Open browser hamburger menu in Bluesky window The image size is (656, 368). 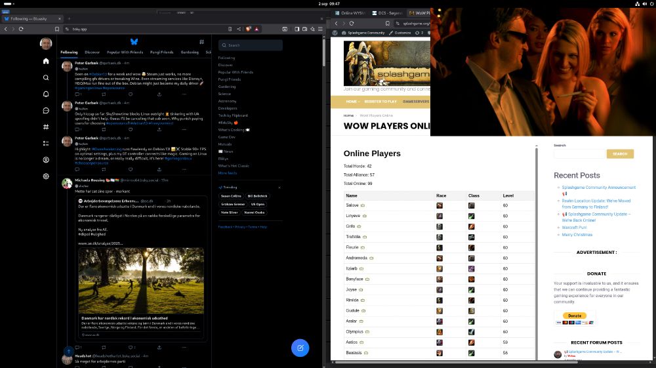(320, 29)
